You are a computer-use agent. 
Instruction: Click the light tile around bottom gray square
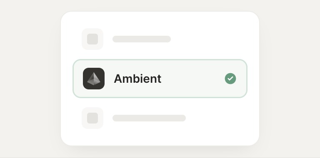pos(92,118)
